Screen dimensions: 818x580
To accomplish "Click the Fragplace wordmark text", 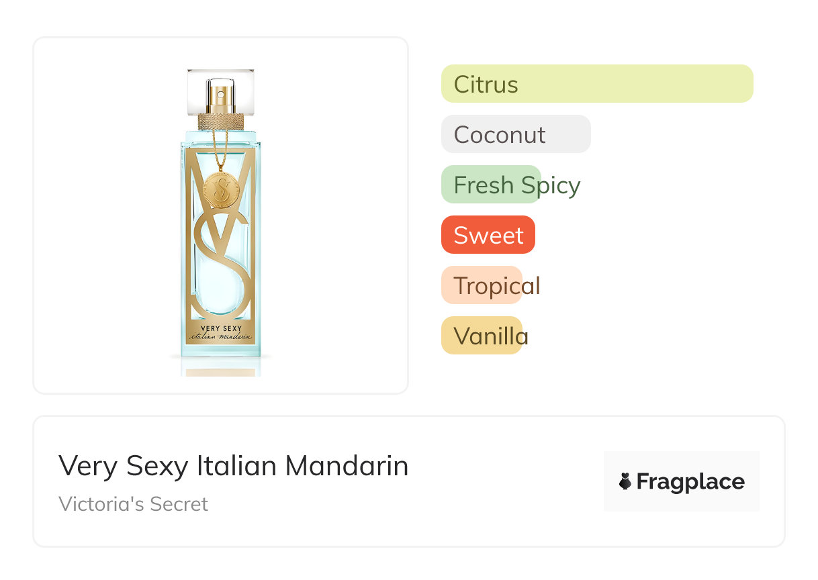I will pos(690,481).
